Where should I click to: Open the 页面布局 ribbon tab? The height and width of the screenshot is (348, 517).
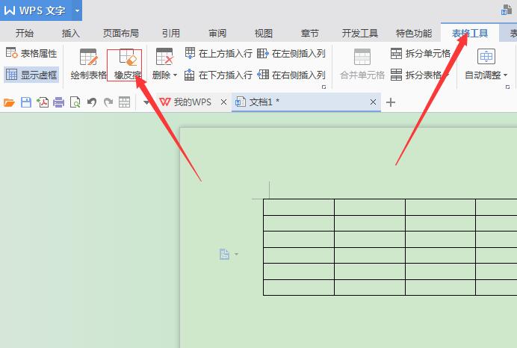(x=121, y=34)
